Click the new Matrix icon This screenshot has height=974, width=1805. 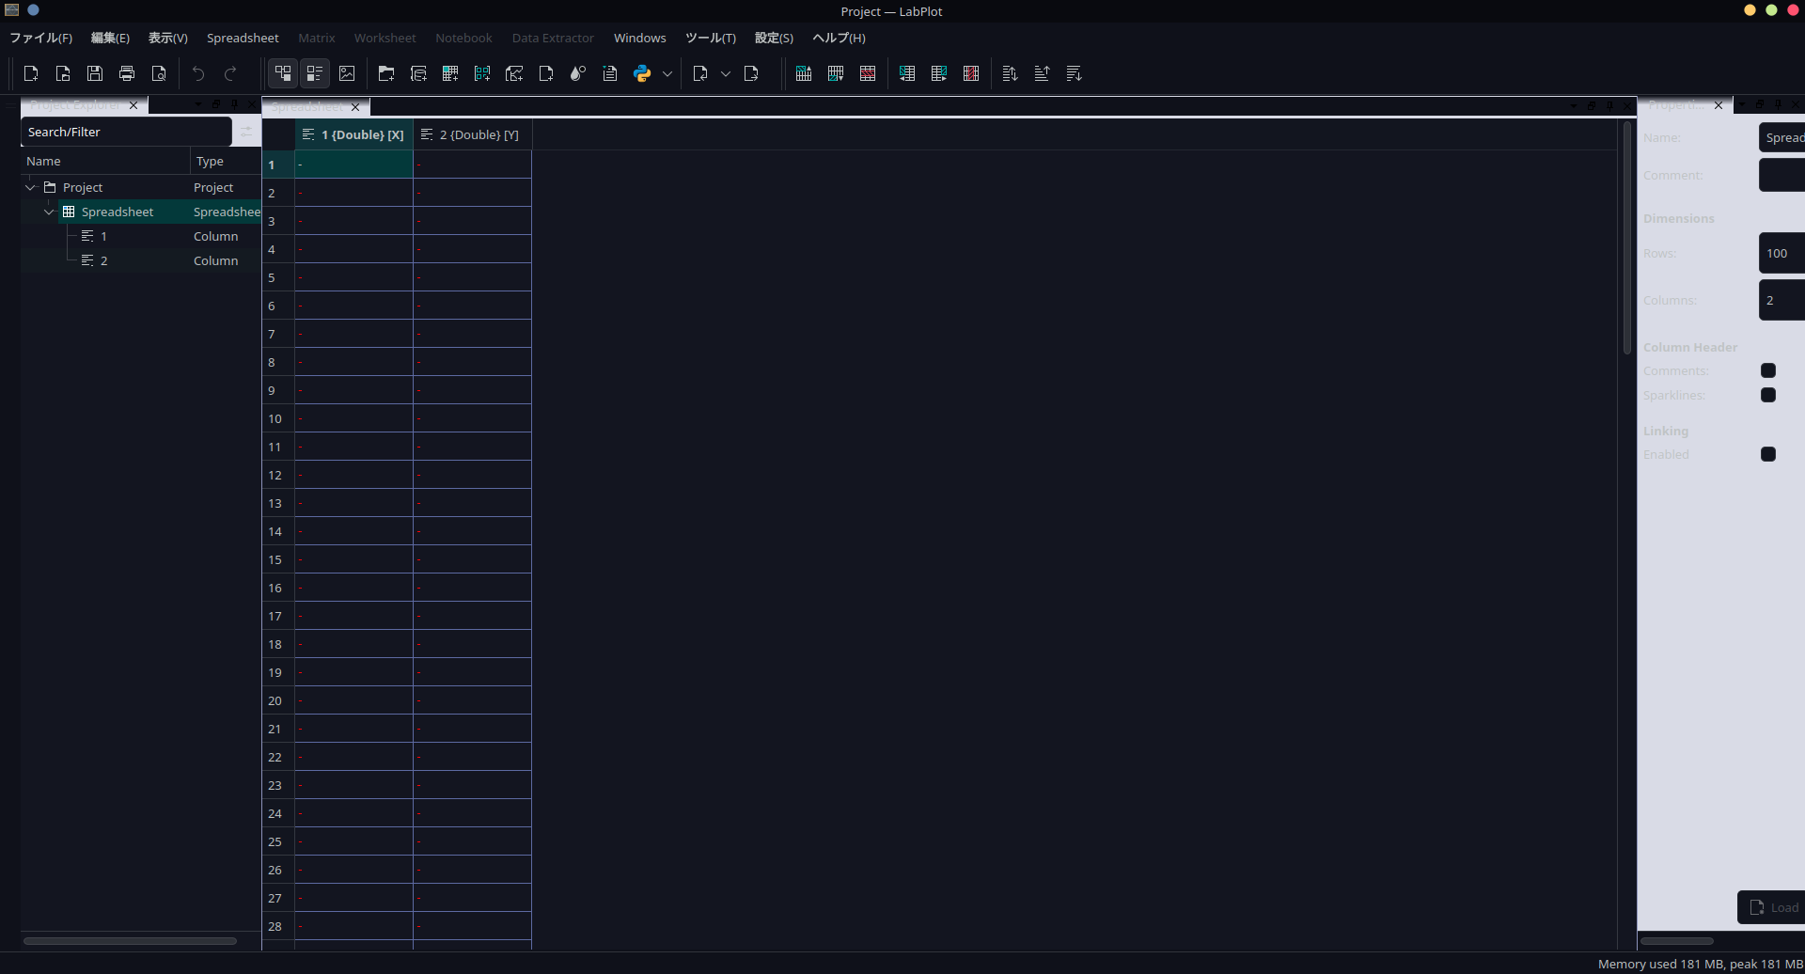coord(482,73)
